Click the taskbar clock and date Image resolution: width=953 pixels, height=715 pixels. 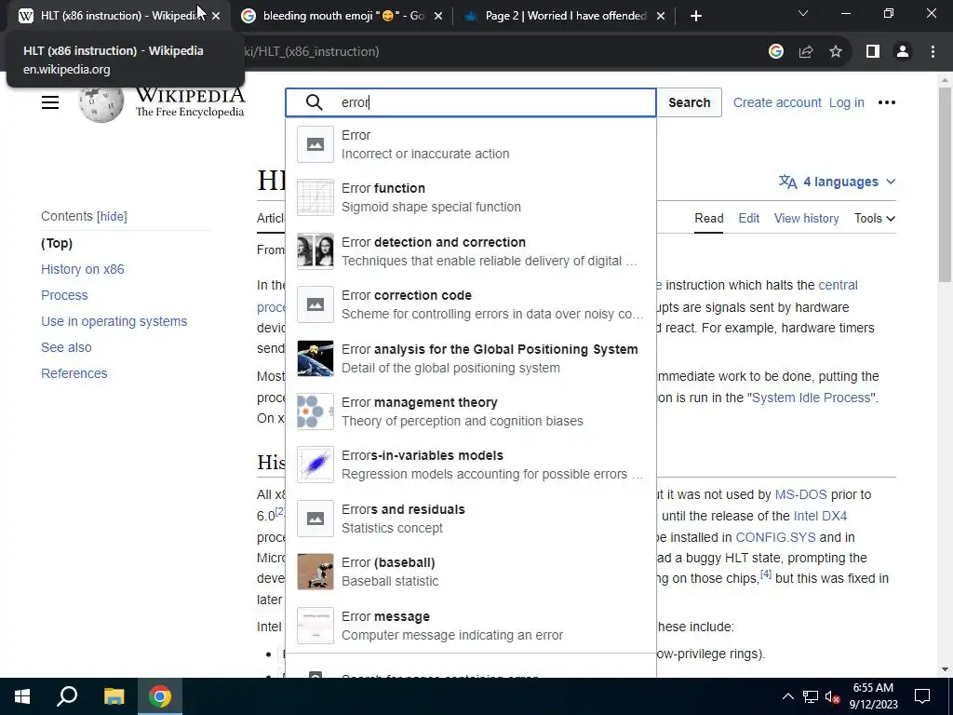(873, 696)
